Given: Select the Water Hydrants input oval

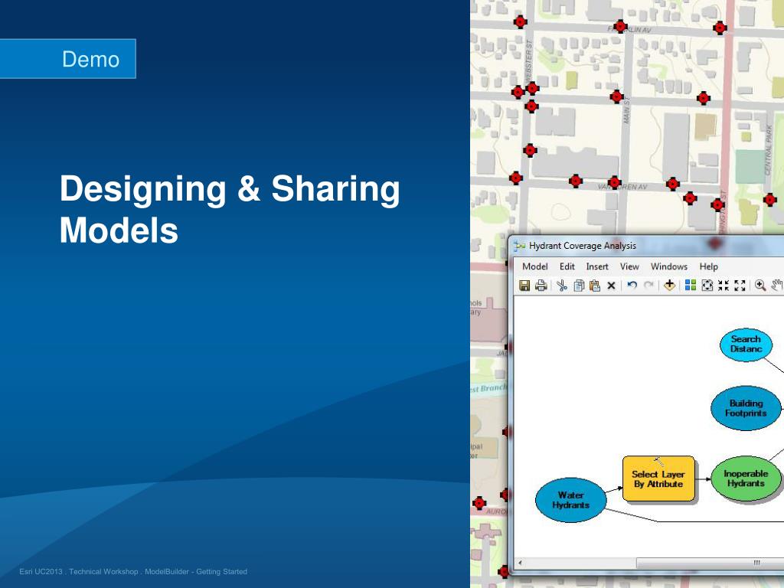Looking at the screenshot, I should coord(570,500).
